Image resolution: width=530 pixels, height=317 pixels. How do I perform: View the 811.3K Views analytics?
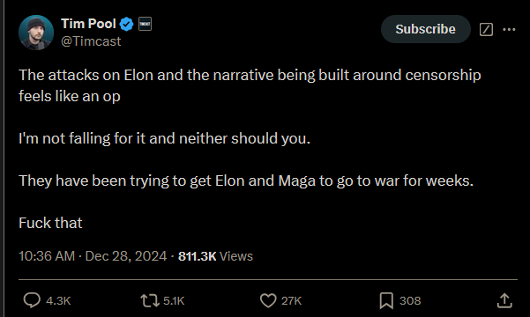(x=215, y=256)
